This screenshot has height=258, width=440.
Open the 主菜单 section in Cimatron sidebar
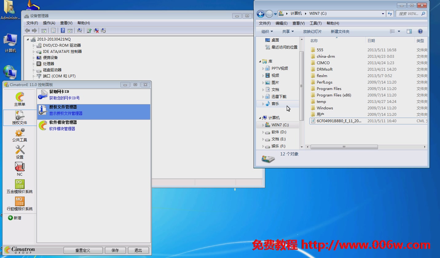[20, 99]
